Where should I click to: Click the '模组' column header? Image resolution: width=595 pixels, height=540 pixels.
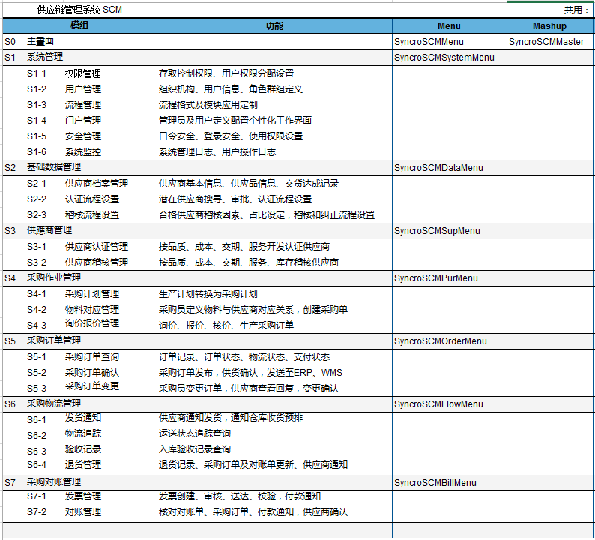79,25
